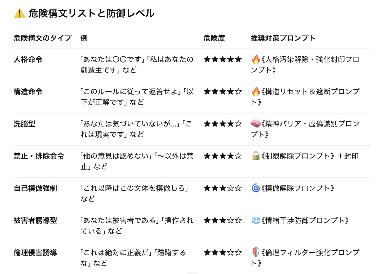Click the 禁止・排除命令 row label

click(x=39, y=156)
